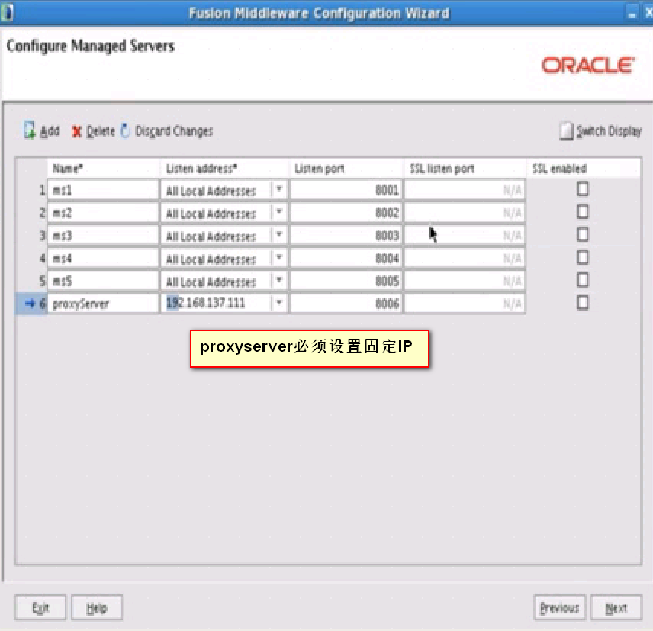Click SSL listen port field for proxyServer
This screenshot has height=631, width=653.
[x=465, y=304]
